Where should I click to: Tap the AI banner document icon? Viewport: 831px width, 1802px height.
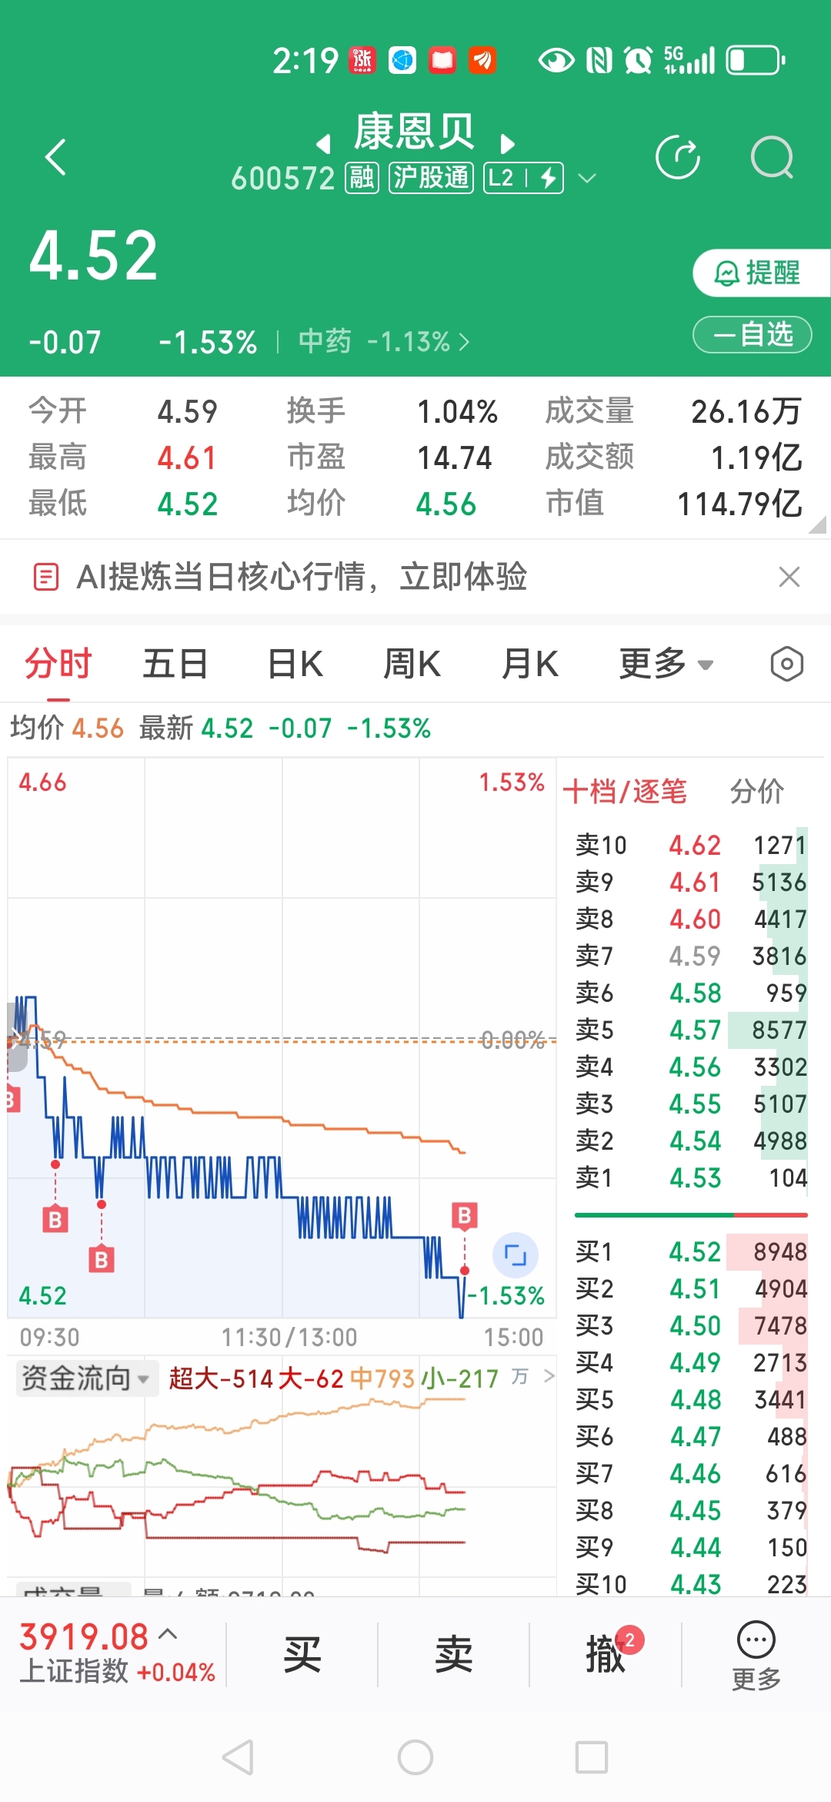(46, 577)
